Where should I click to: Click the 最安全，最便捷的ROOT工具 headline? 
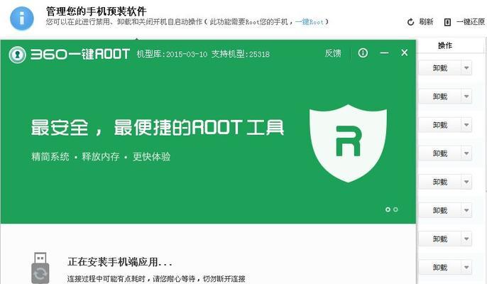pyautogui.click(x=158, y=127)
